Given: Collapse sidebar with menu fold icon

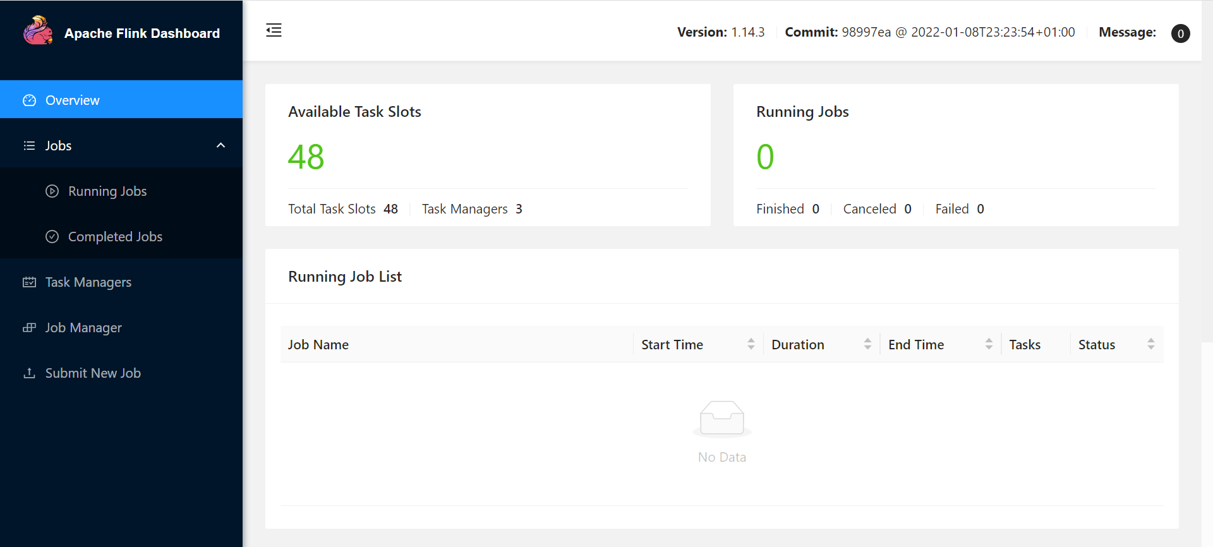Looking at the screenshot, I should 274,30.
